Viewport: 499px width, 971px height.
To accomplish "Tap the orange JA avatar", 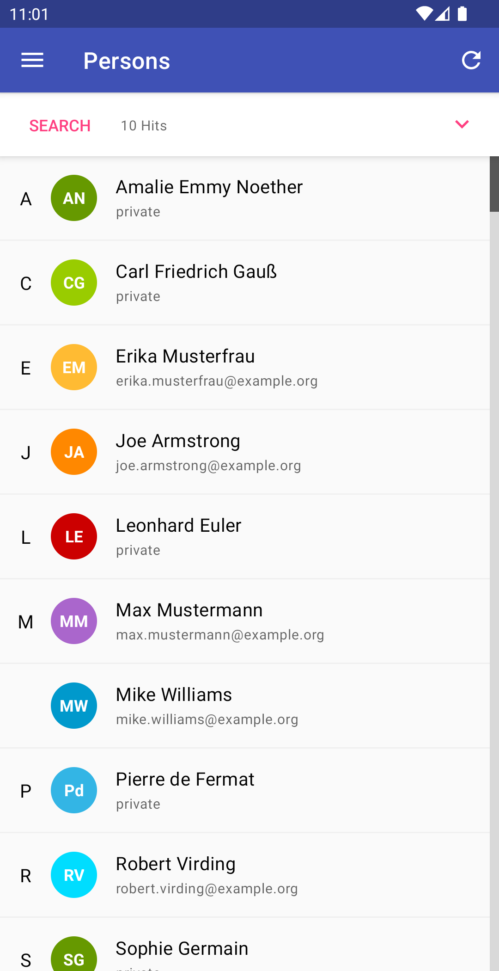I will [x=74, y=452].
